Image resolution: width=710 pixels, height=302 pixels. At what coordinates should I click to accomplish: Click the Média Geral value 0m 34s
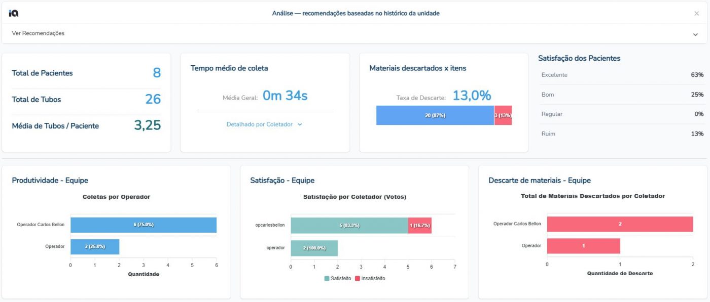tap(285, 96)
